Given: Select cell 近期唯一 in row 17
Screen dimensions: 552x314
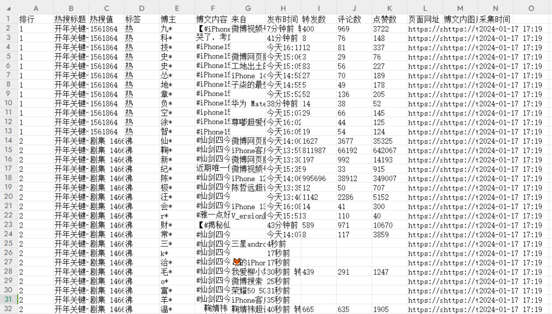Looking at the screenshot, I should (x=213, y=169).
